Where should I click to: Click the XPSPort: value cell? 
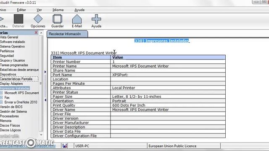[168, 75]
